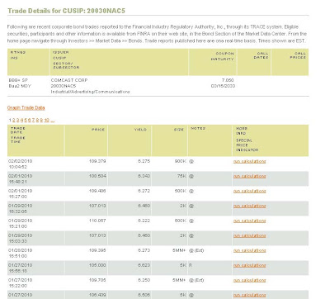Run calculations for 01/29/2010 15:03:33 trade
Viewport: 330px width, 299px height.
point(249,235)
